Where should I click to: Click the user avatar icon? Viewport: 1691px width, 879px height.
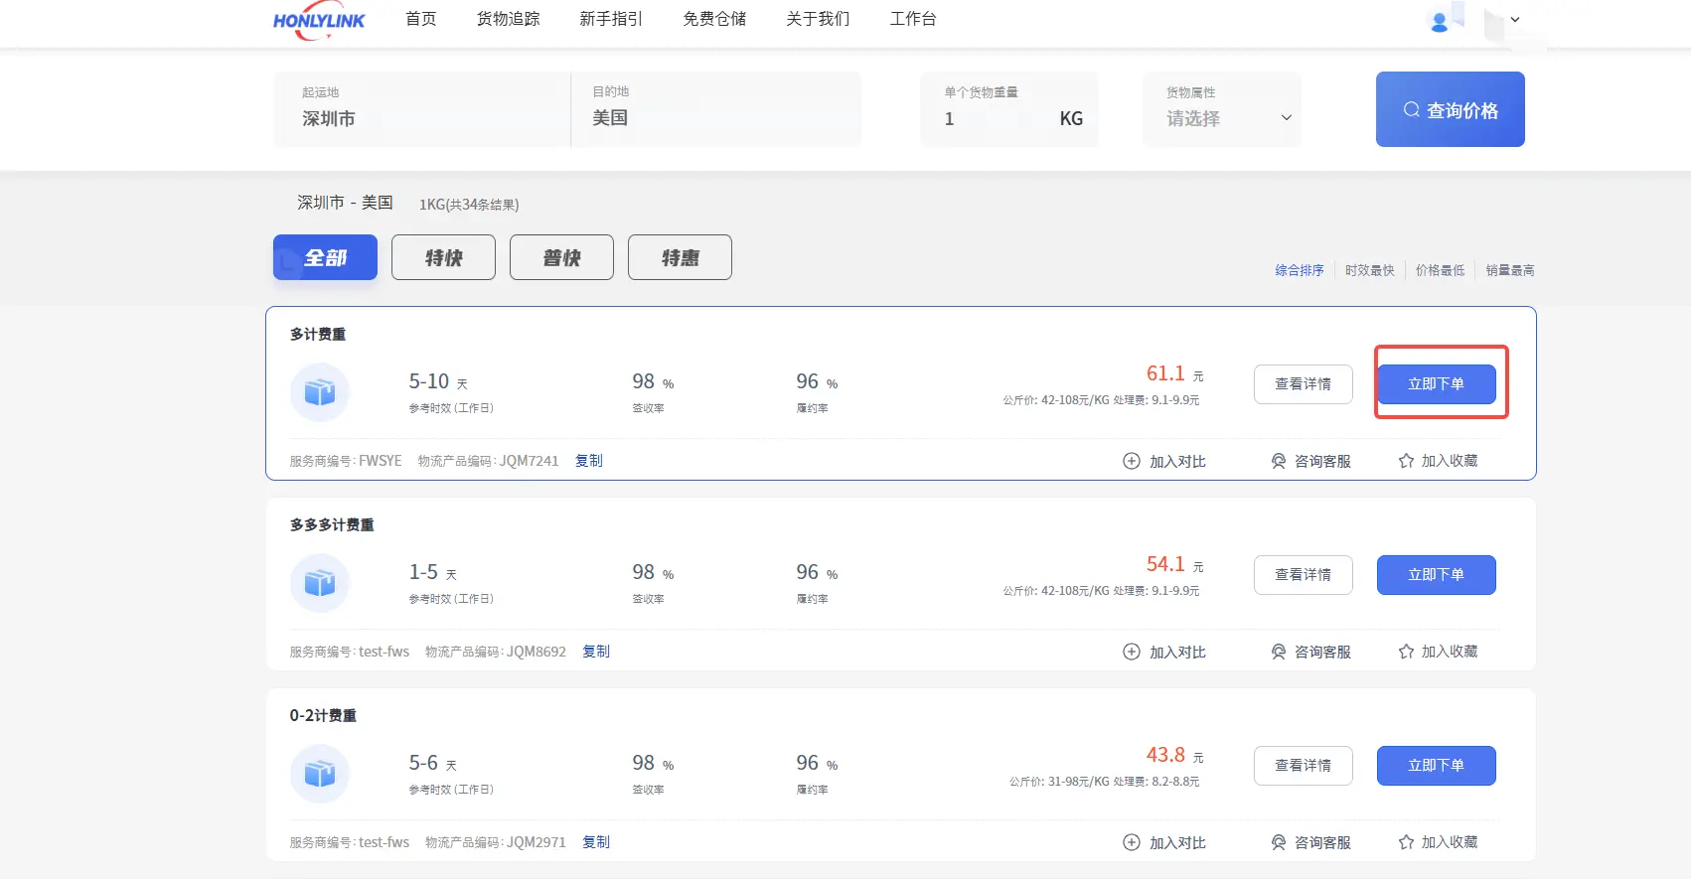click(x=1439, y=21)
